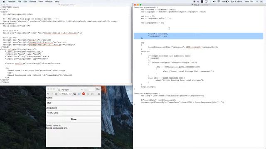Click the Matt Triff user name in menu bar

coord(249,2)
